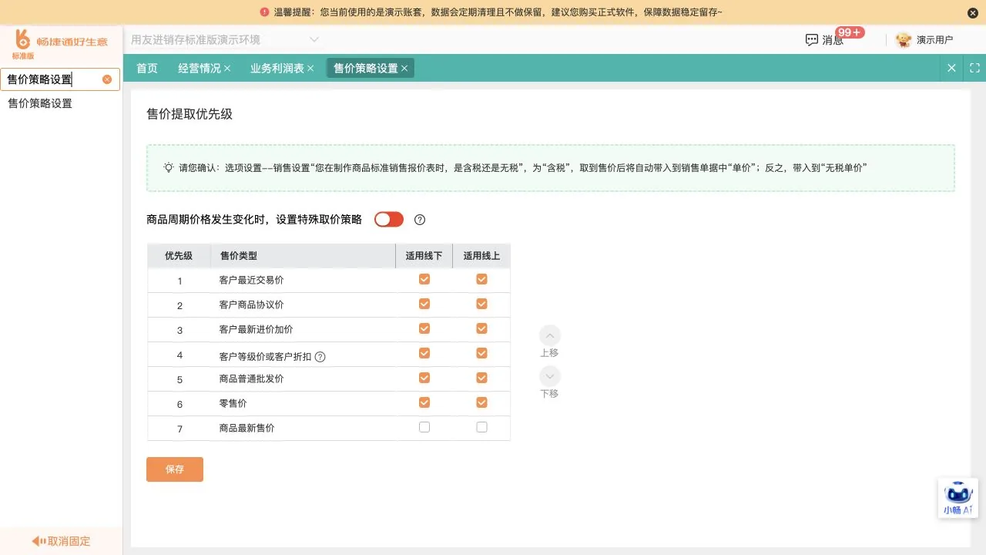Click the 适用线上 column header
The image size is (986, 555).
481,256
